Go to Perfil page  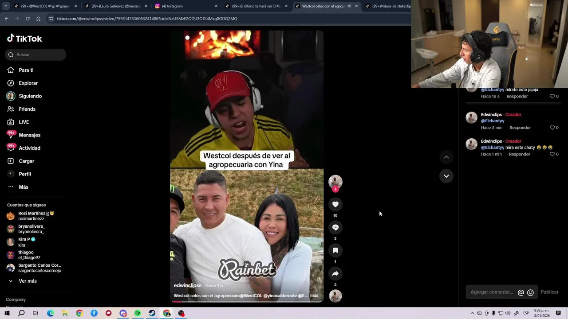coord(24,174)
